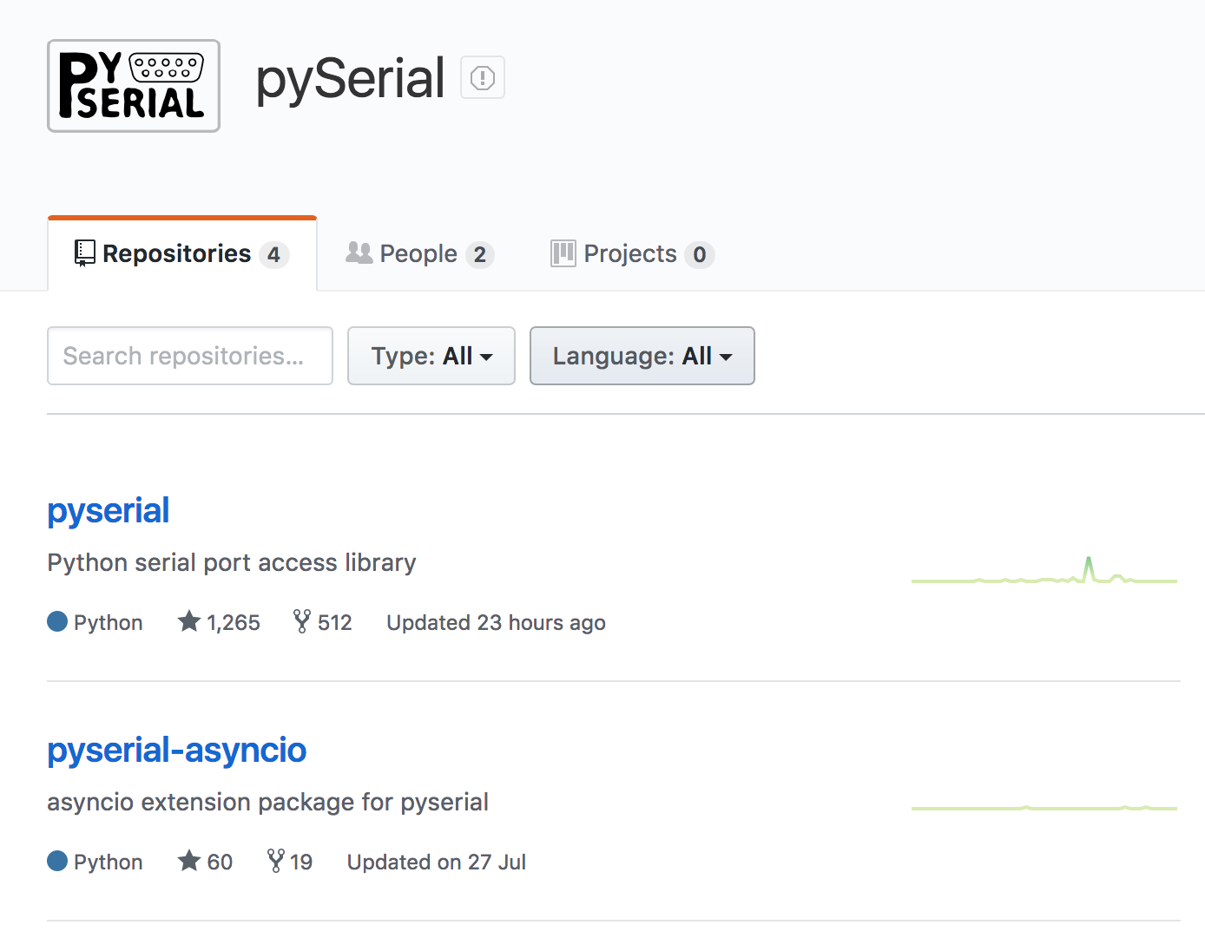Open the pyserial repository link
1205x951 pixels.
109,511
